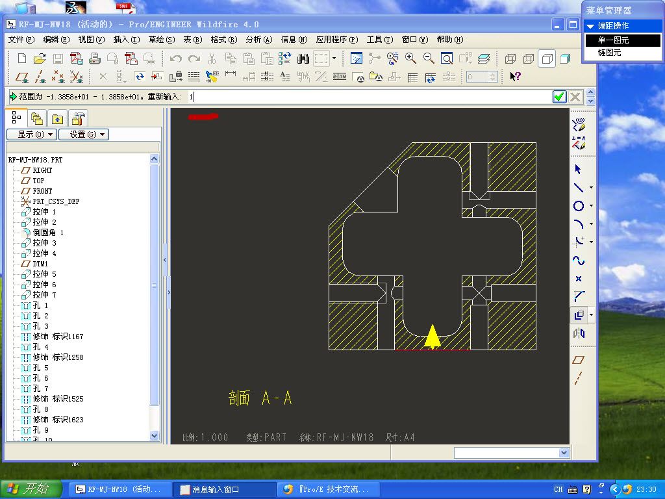Select 拉伸 5 in the model tree
Viewport: 665px width, 499px height.
[39, 274]
